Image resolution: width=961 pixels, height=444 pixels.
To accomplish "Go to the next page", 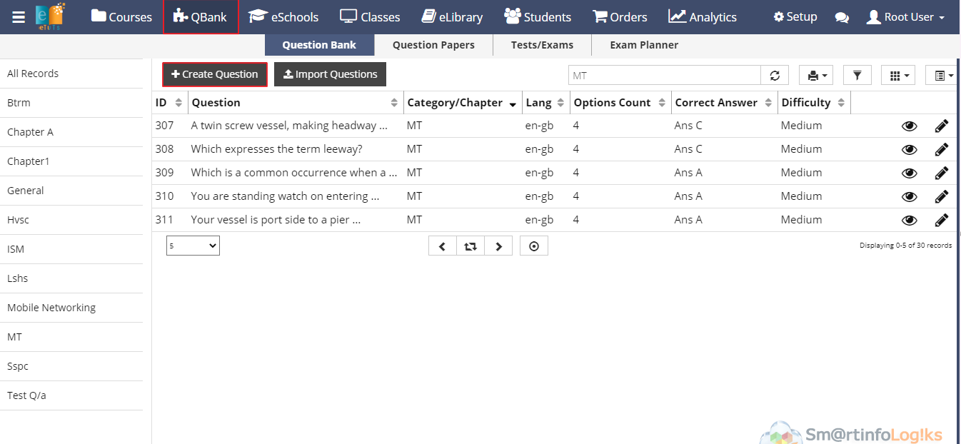I will click(498, 246).
